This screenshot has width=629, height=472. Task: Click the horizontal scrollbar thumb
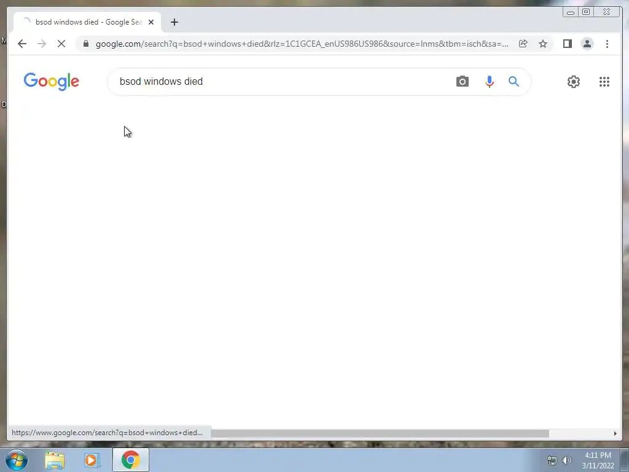tap(380, 433)
